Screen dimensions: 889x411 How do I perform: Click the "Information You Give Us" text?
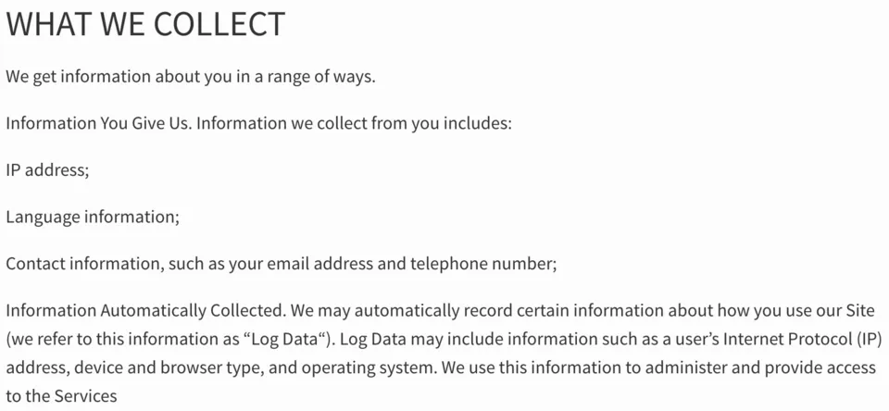click(98, 123)
